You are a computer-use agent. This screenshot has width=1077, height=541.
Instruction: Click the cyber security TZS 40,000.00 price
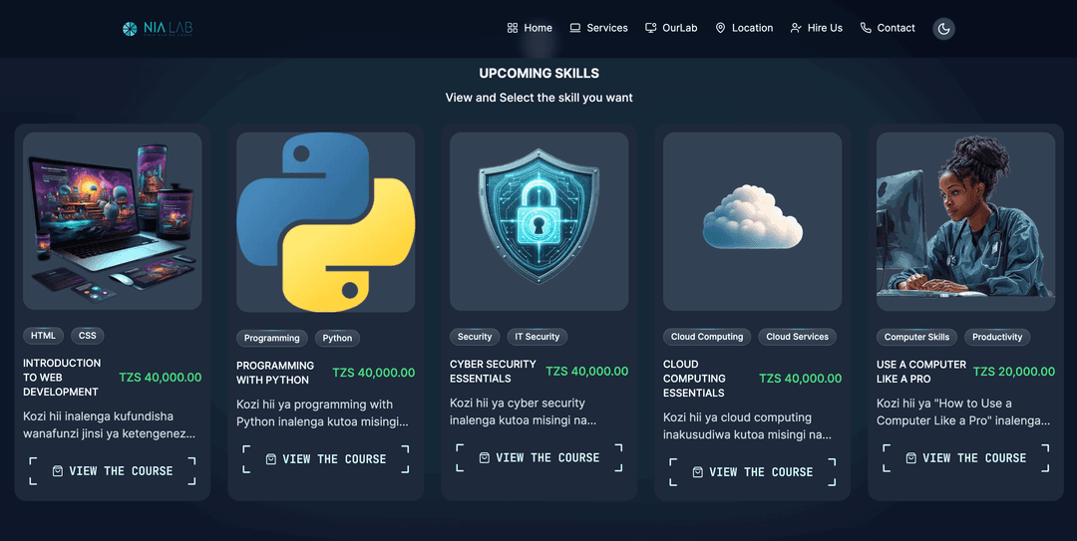[587, 372]
